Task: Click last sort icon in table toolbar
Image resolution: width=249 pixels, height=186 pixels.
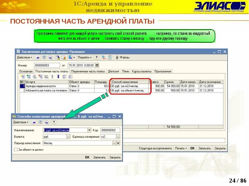Action: pyautogui.click(x=71, y=77)
